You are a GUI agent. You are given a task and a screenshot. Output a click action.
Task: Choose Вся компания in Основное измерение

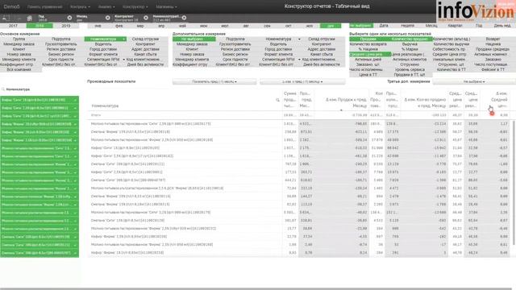[x=19, y=70]
